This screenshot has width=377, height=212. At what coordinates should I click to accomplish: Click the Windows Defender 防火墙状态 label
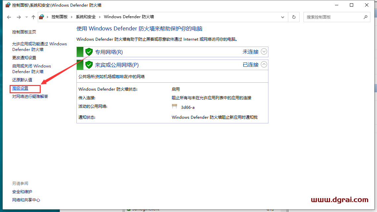tap(108, 89)
